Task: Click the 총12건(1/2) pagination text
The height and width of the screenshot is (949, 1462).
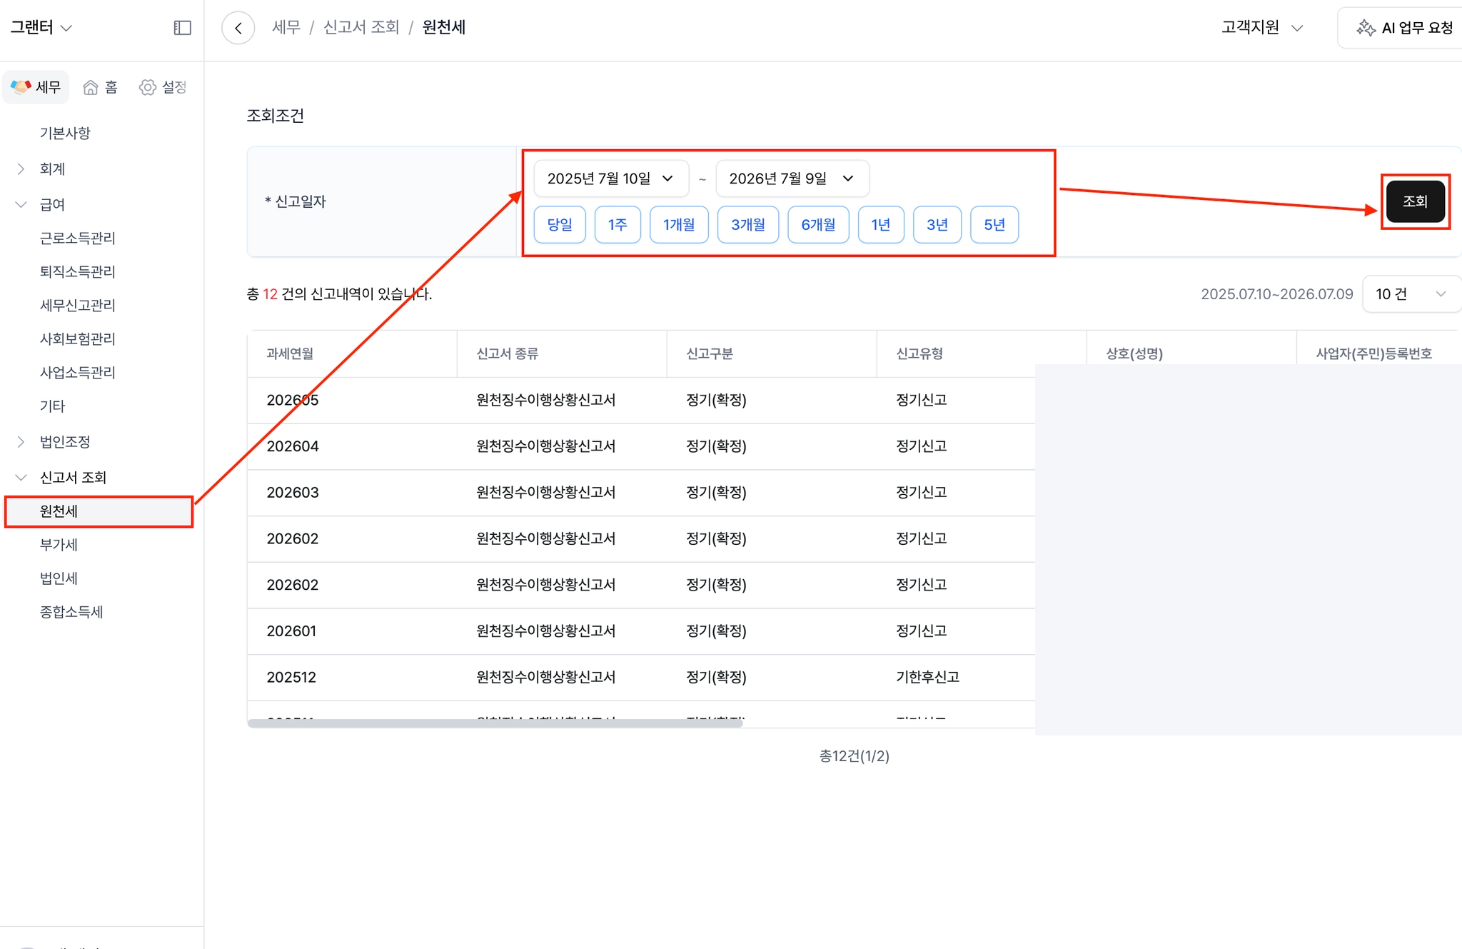Action: (x=854, y=756)
